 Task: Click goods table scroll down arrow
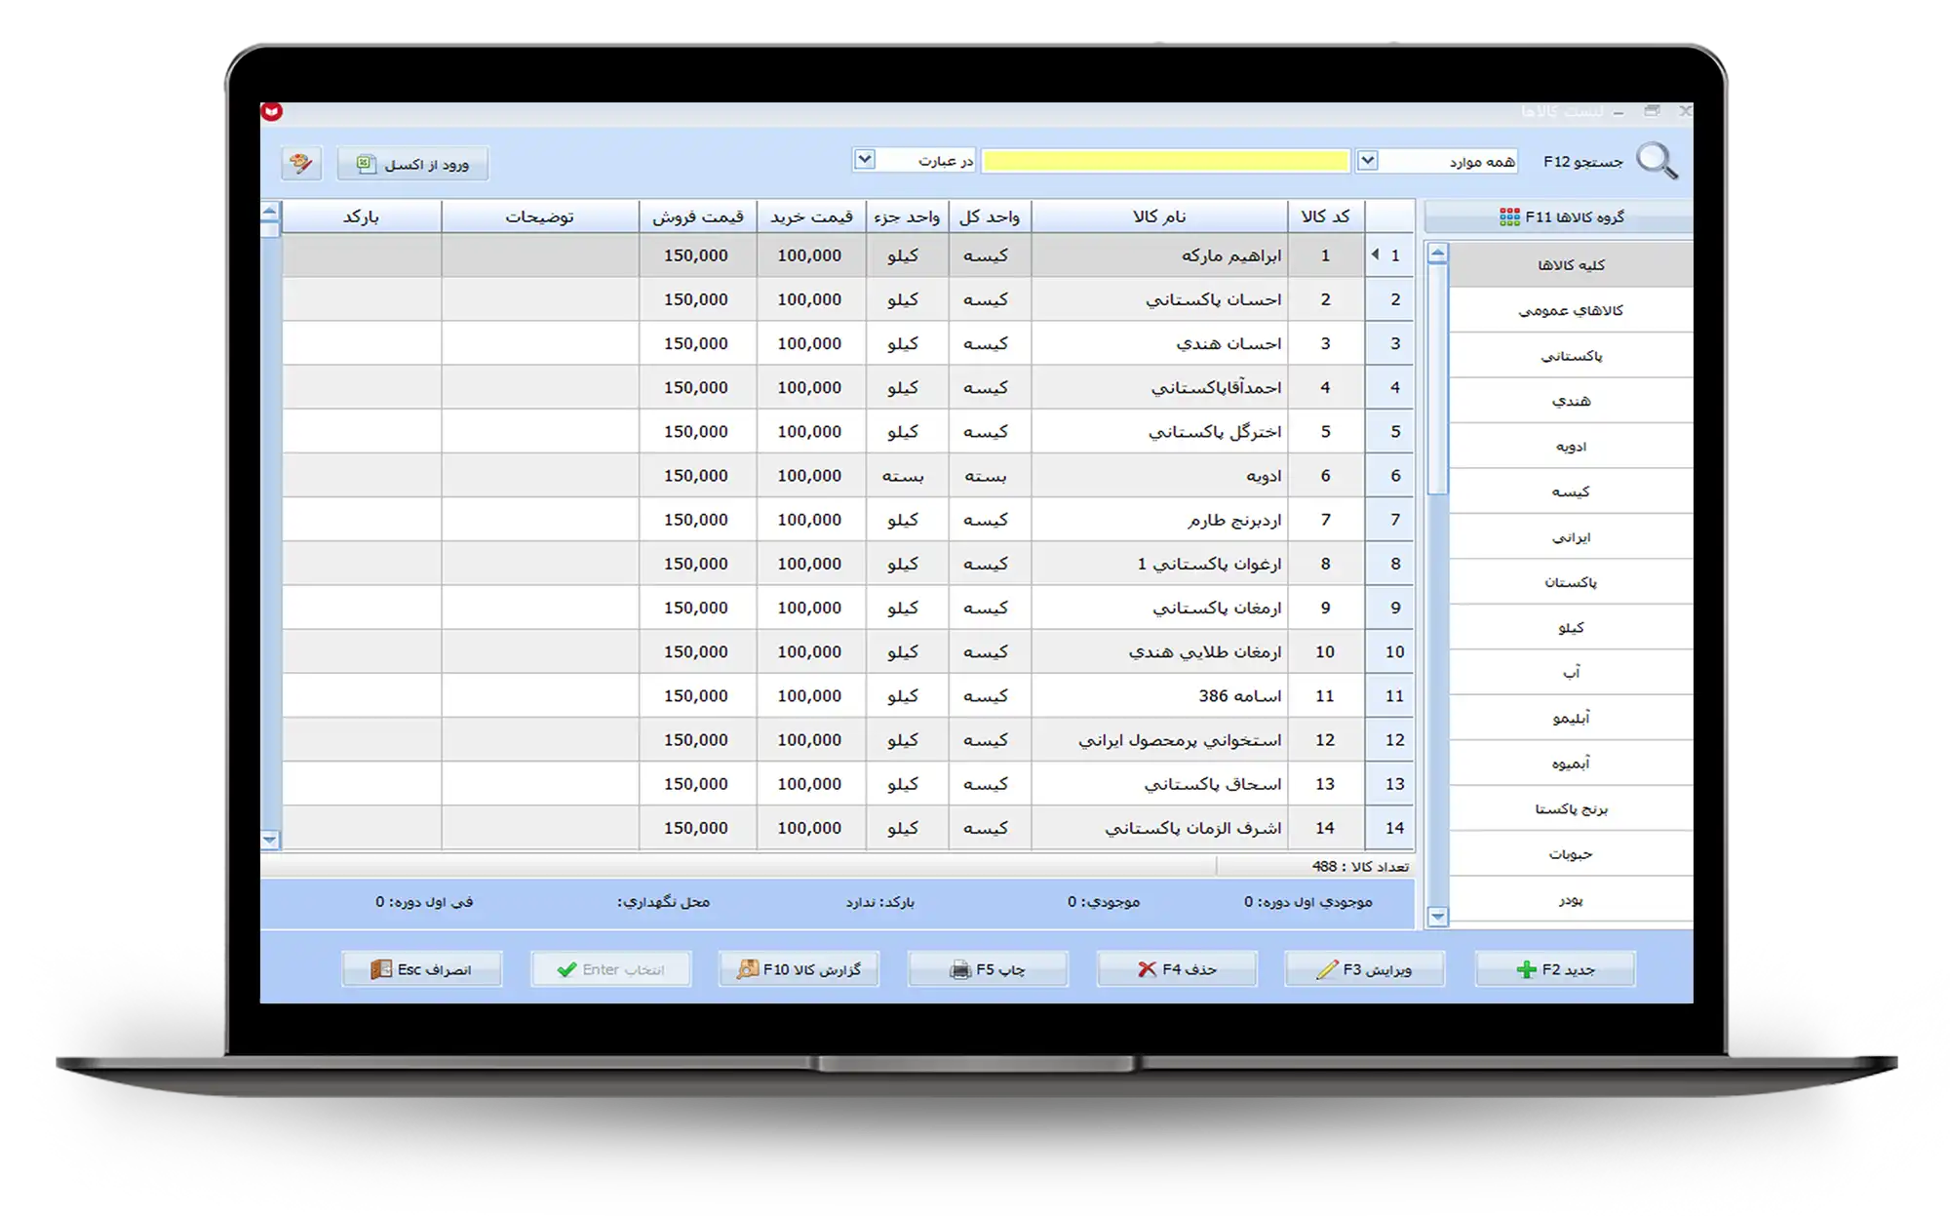pyautogui.click(x=270, y=839)
